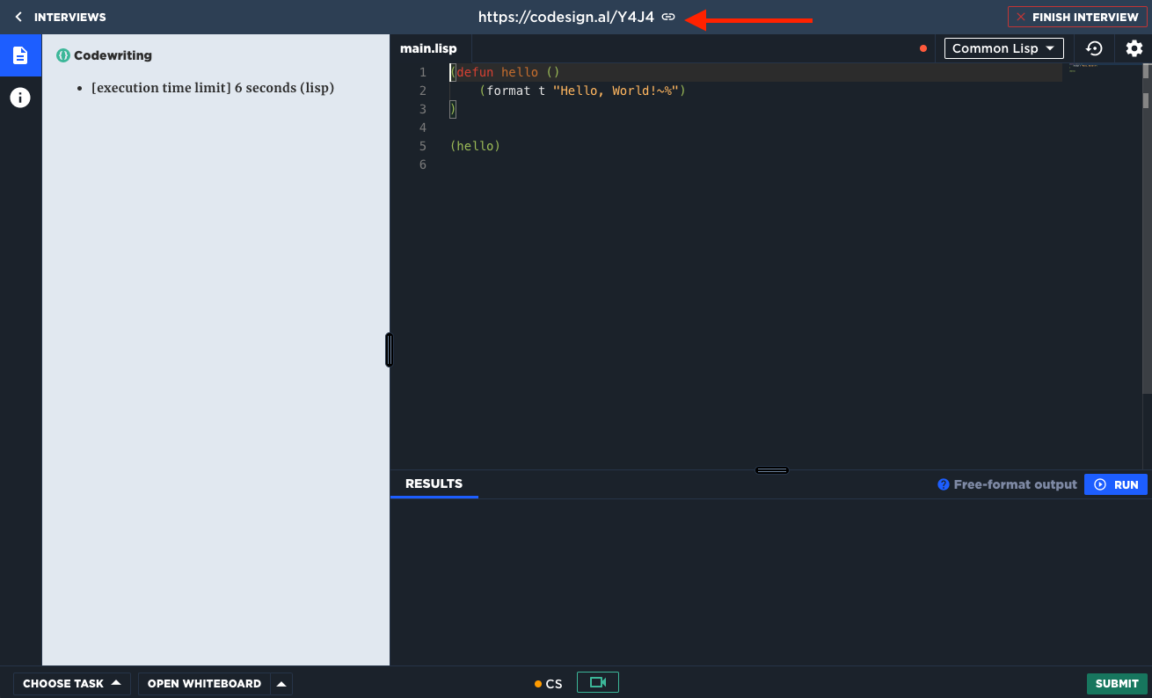This screenshot has height=698, width=1152.
Task: Open the whiteboard
Action: coord(204,683)
